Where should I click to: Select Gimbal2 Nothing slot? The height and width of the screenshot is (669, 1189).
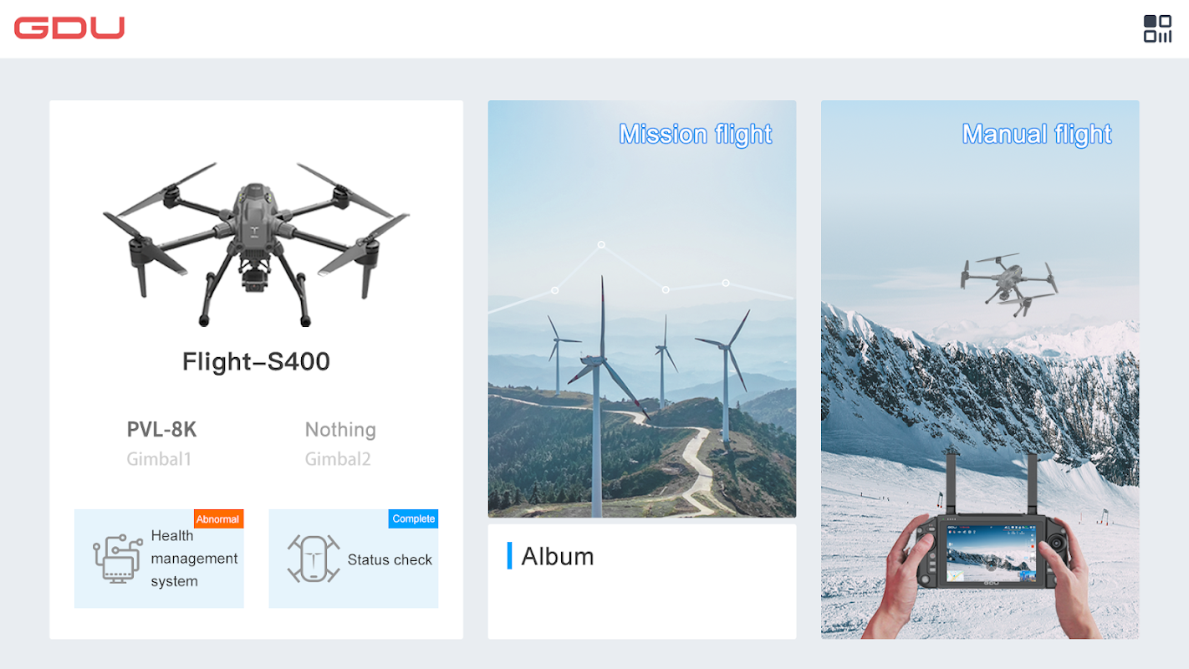pos(340,443)
